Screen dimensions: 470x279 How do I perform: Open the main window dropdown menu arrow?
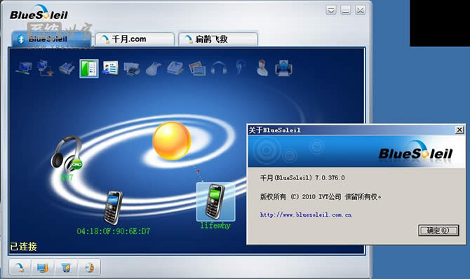[x=331, y=11]
